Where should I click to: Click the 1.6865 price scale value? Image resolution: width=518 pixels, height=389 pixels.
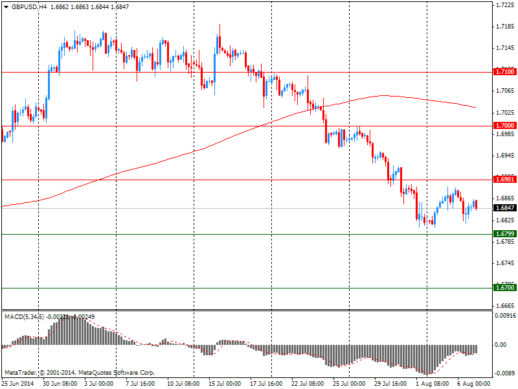click(506, 198)
